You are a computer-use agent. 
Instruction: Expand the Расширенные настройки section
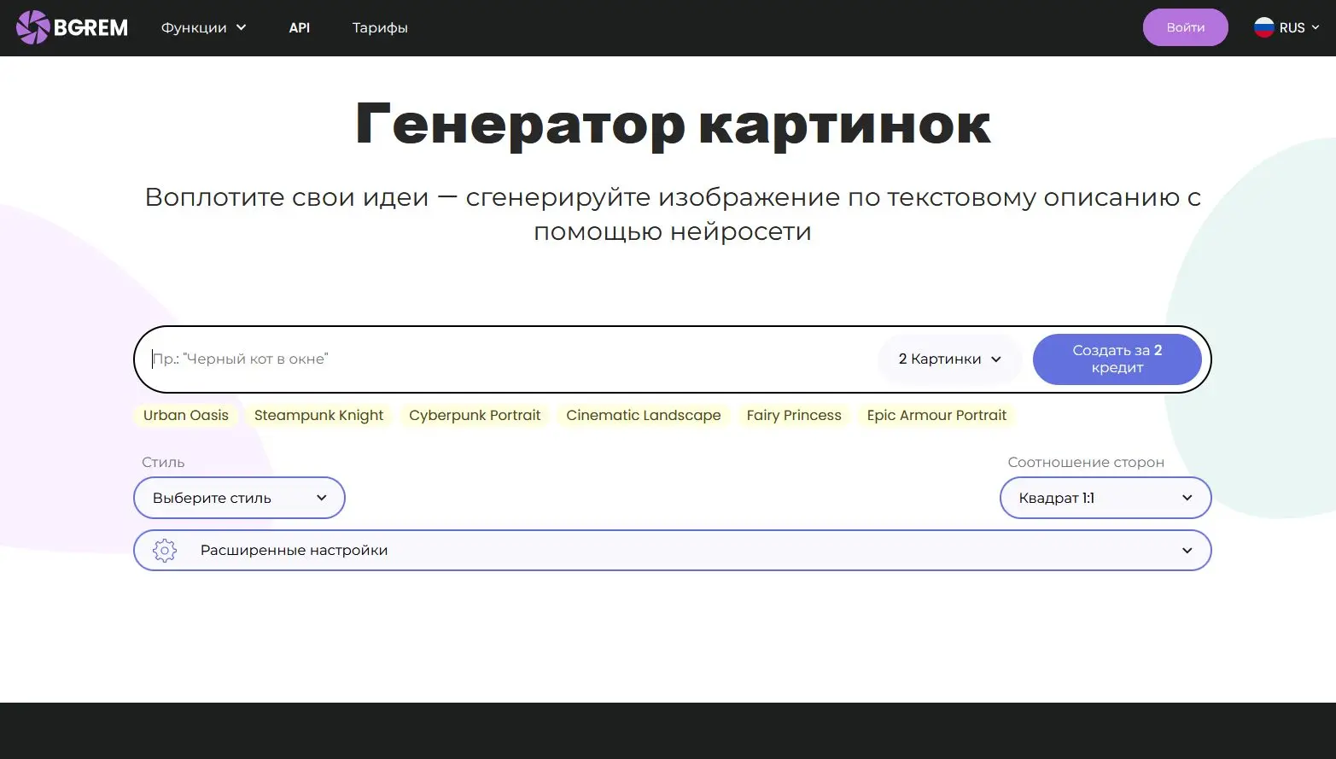coord(672,551)
